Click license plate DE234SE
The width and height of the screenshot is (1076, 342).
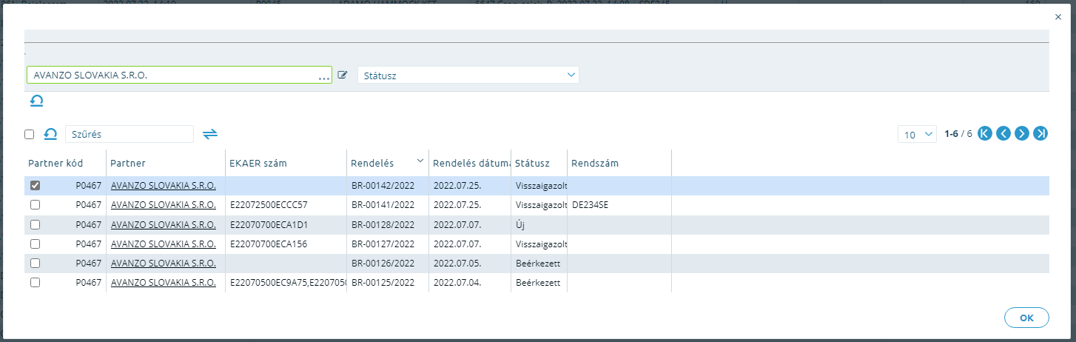tap(591, 205)
